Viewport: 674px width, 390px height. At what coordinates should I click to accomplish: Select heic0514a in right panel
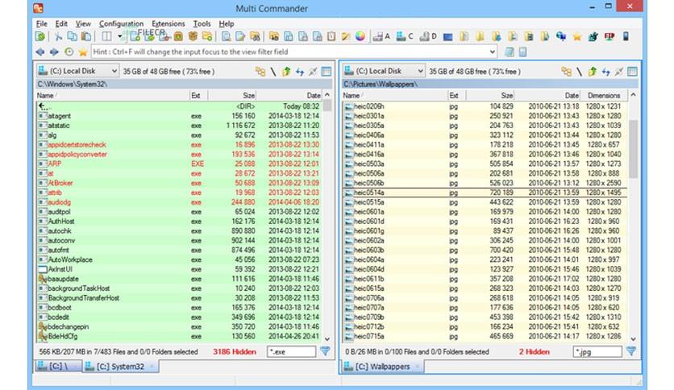(485, 193)
